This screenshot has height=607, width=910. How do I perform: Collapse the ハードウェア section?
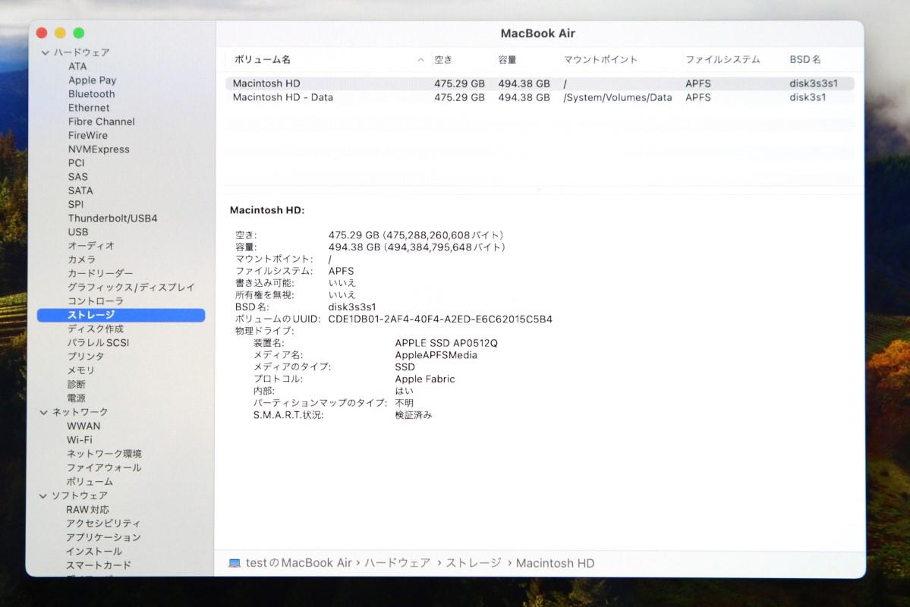tap(45, 53)
